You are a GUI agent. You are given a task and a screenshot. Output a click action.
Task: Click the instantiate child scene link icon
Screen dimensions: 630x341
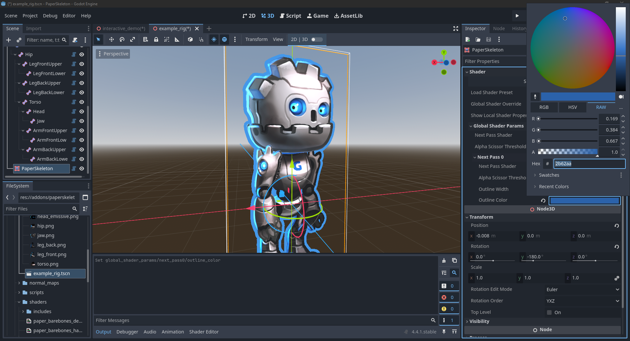[x=19, y=40]
